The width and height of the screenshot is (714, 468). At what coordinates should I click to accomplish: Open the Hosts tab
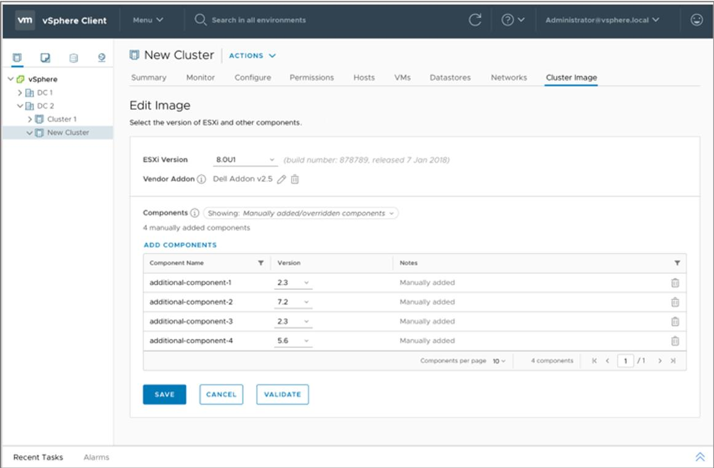[x=364, y=78]
